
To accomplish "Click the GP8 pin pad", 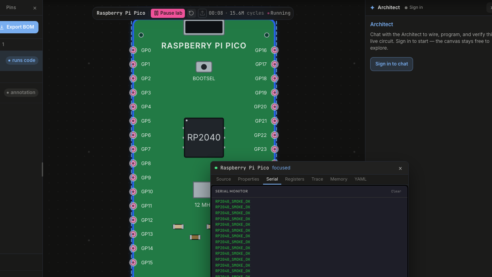I will (133, 163).
